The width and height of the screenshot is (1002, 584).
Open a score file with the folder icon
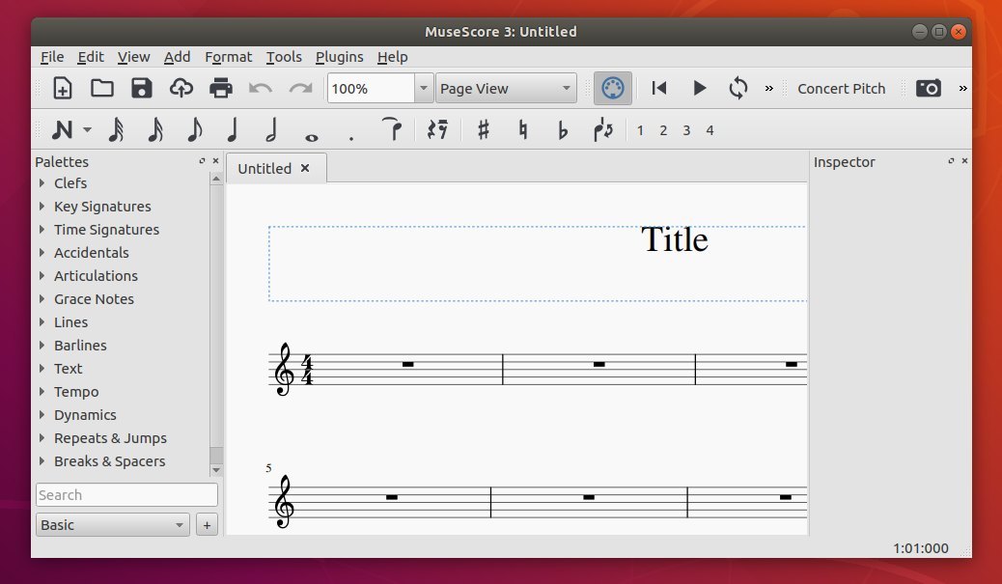click(101, 88)
